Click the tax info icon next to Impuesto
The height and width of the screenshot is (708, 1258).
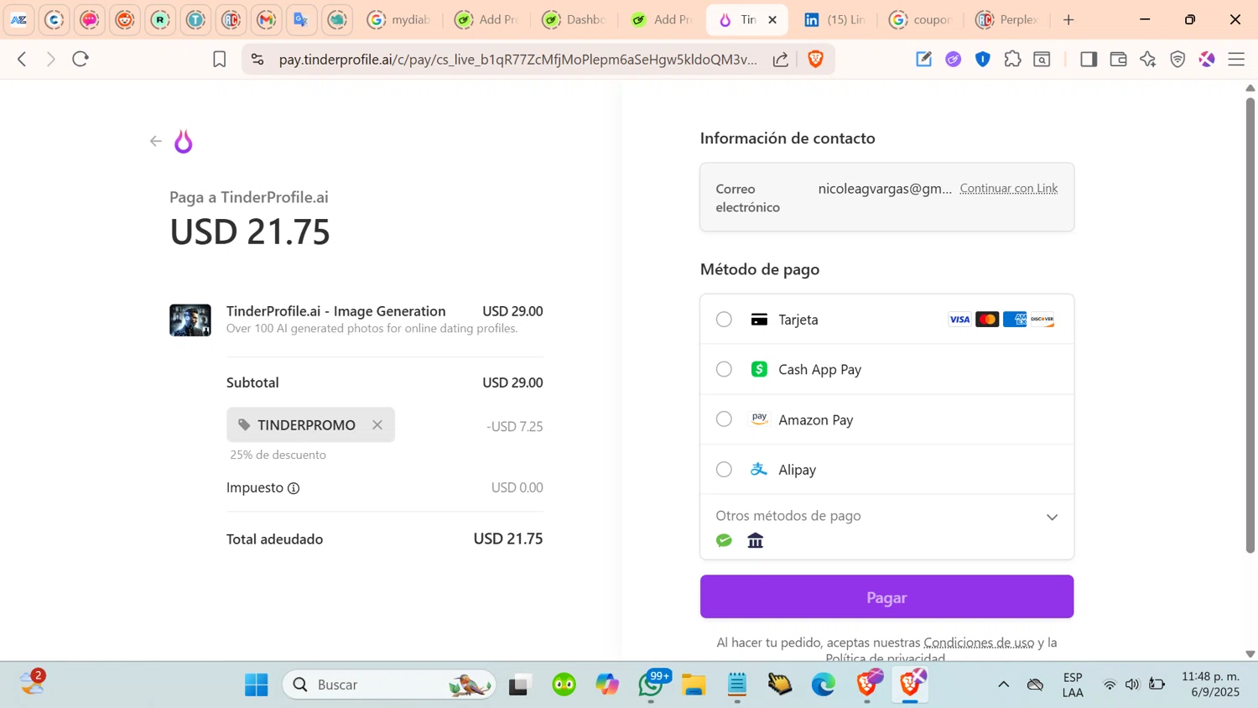click(x=294, y=488)
